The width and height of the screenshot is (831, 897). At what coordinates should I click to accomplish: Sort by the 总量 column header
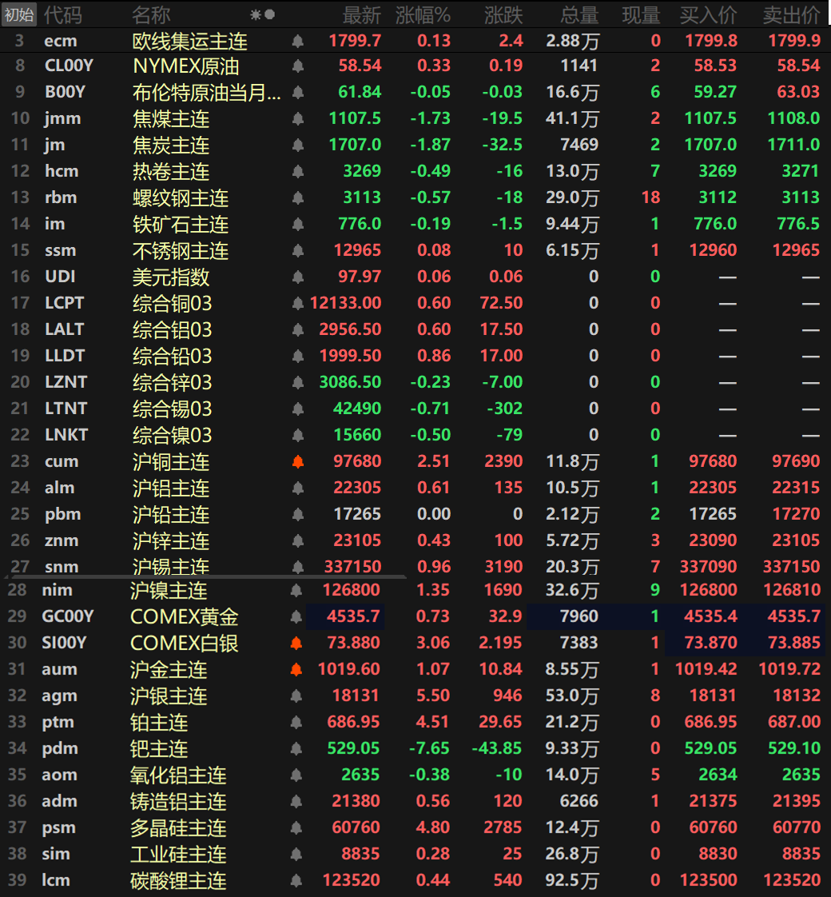579,15
